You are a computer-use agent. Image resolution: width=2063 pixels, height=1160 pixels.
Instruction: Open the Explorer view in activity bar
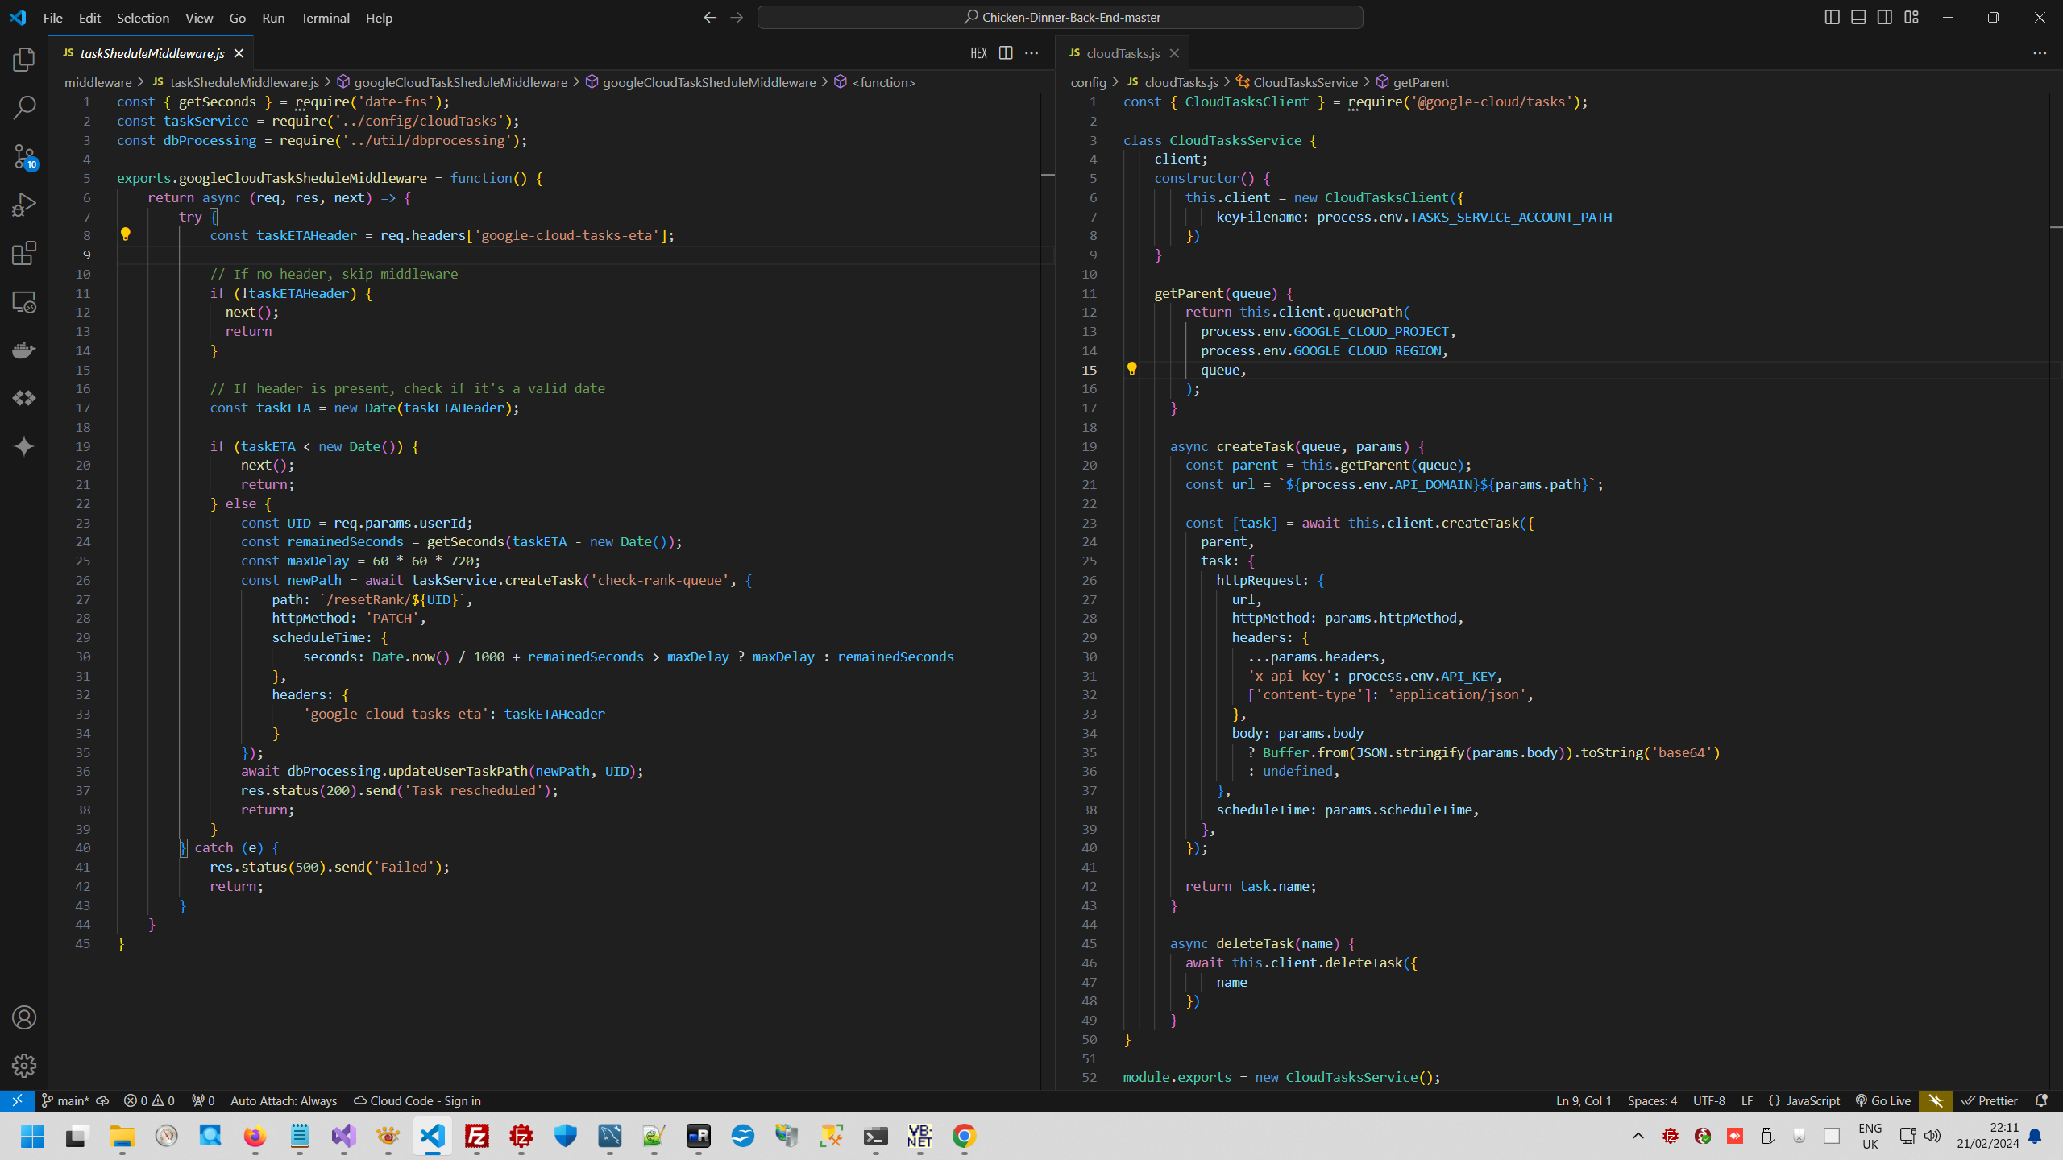coord(24,60)
